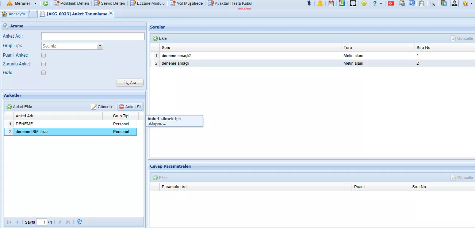
Task: Refresh the Anketler list with the reload icon
Action: tap(79, 222)
